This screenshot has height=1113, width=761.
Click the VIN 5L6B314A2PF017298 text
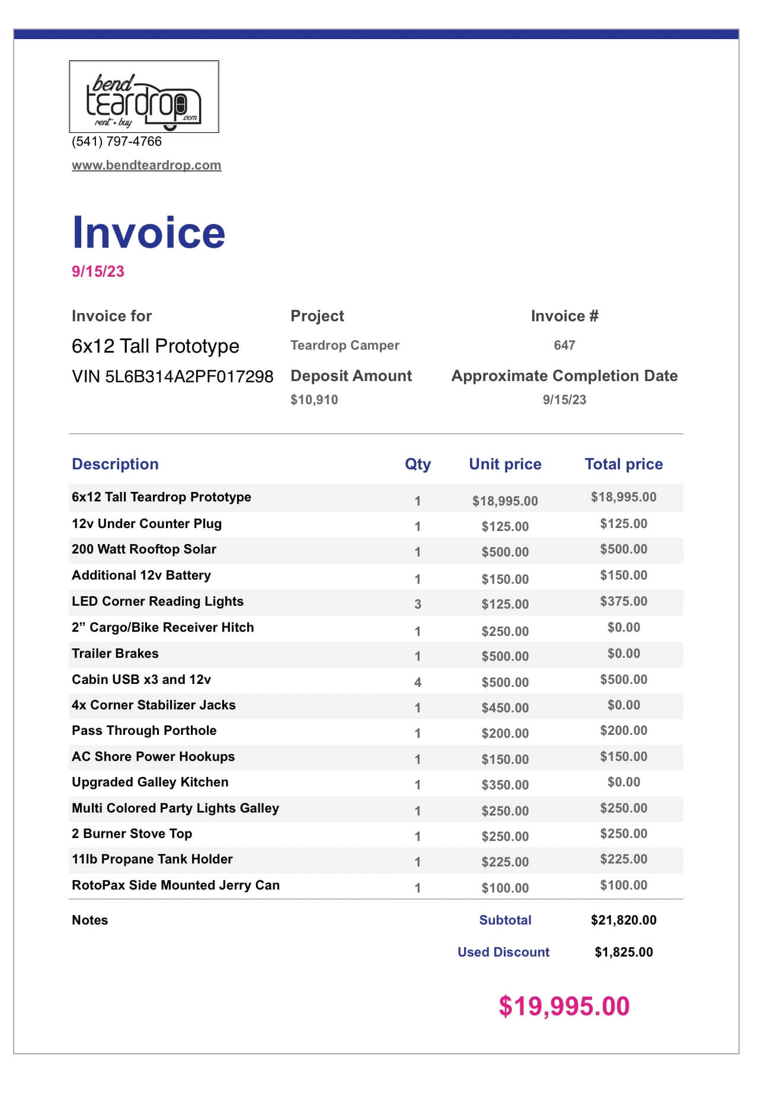coord(172,377)
